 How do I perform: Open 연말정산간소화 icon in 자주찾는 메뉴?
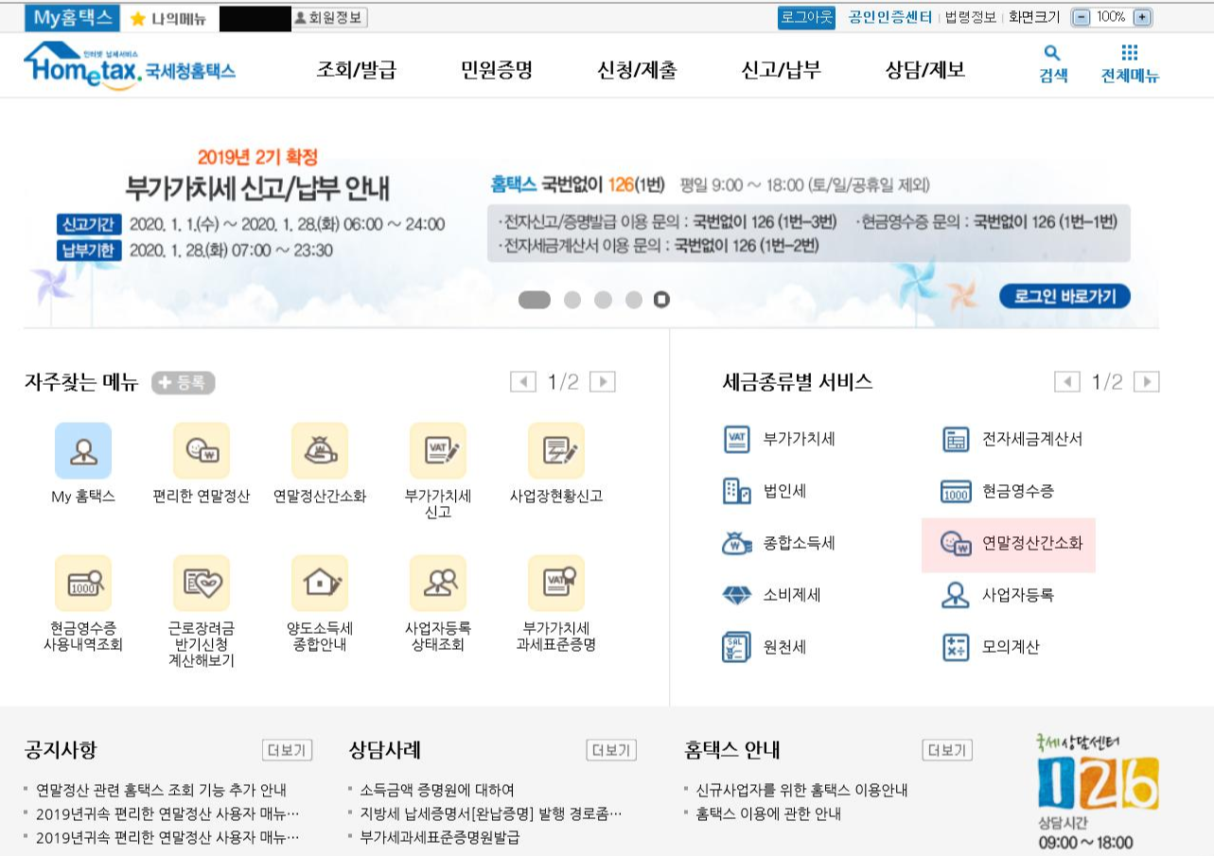pos(320,450)
